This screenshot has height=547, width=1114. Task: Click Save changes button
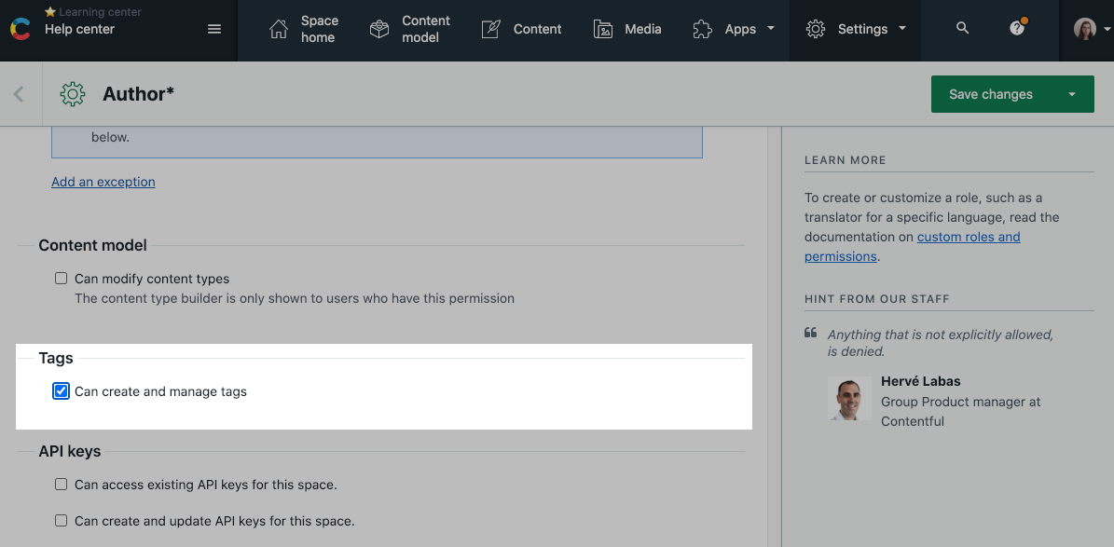990,94
